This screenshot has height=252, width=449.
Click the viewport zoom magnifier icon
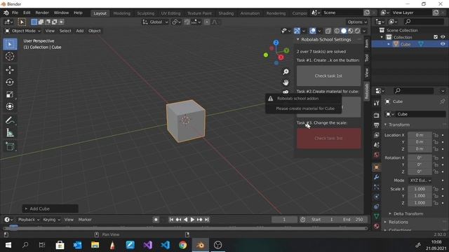(286, 71)
